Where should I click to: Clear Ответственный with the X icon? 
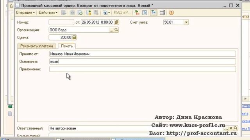[231, 128]
